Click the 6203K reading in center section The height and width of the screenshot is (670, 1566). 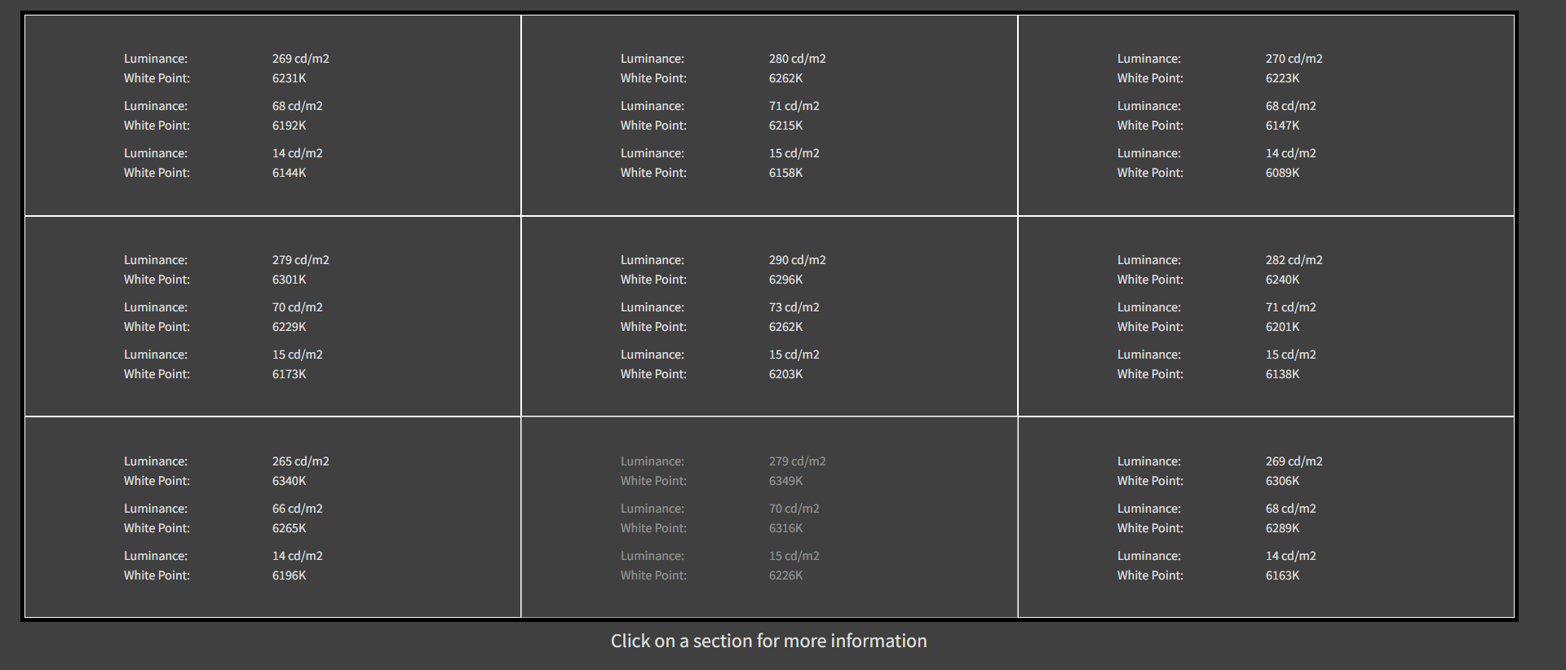click(785, 374)
